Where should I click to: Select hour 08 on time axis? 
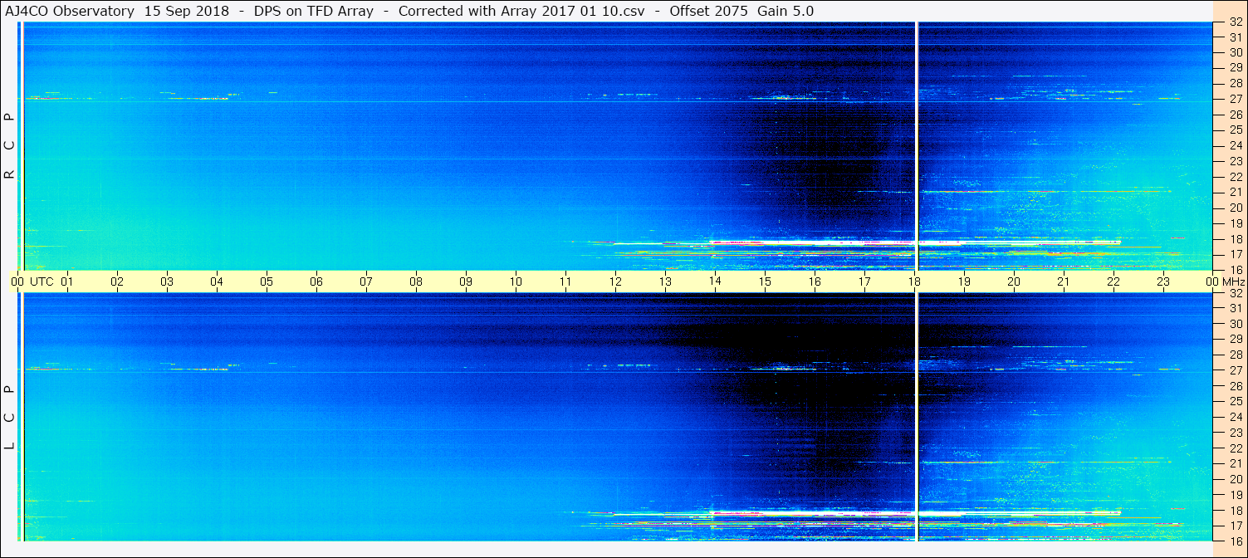(x=416, y=281)
